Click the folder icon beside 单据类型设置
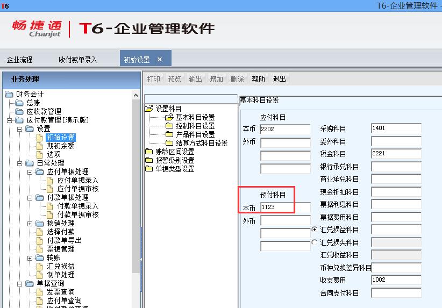Viewport: 442px width, 308px height. click(149, 169)
